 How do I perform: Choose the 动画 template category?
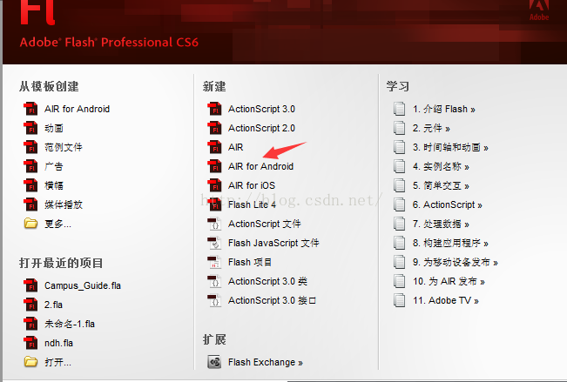point(54,128)
